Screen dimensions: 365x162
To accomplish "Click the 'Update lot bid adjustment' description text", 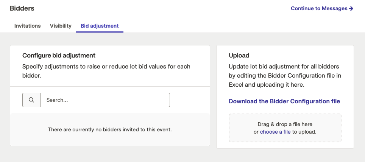I will tap(285, 76).
